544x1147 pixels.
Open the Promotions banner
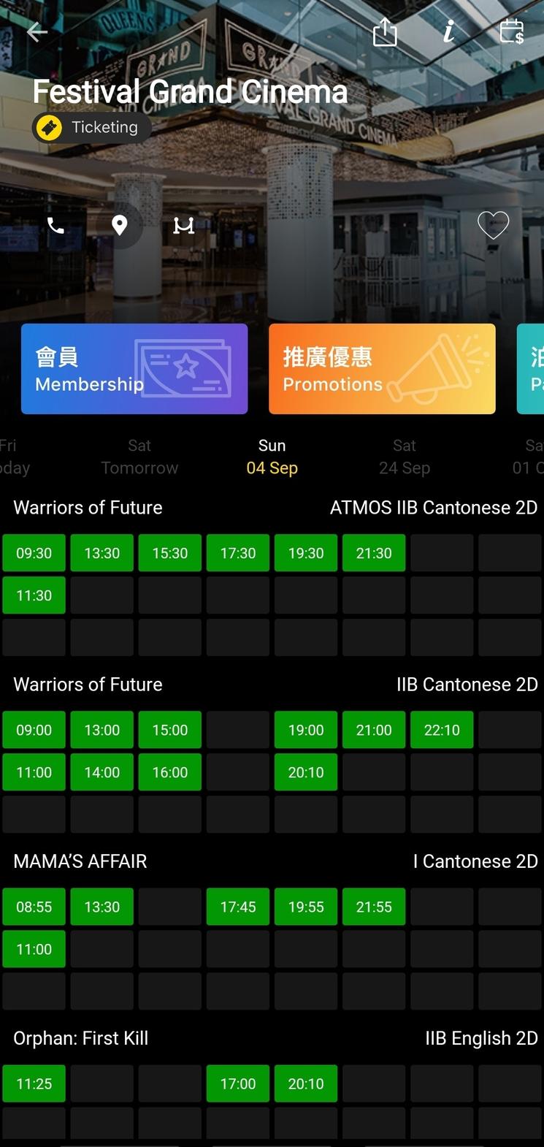[x=382, y=369]
